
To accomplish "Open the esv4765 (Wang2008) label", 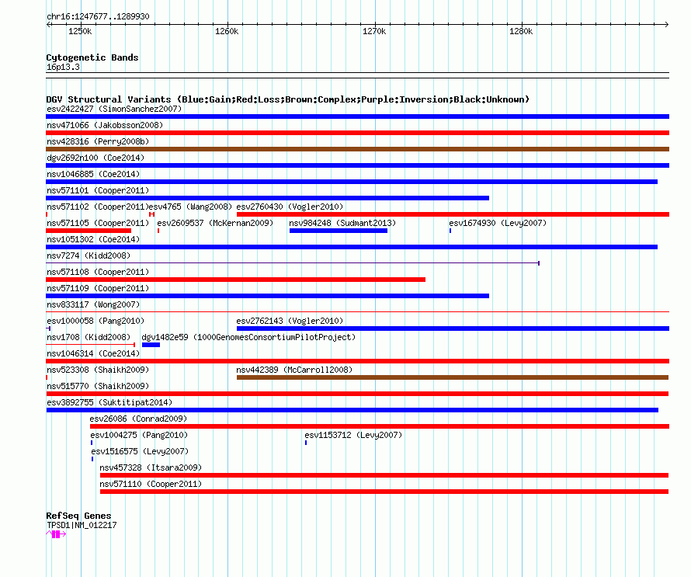I will click(190, 207).
